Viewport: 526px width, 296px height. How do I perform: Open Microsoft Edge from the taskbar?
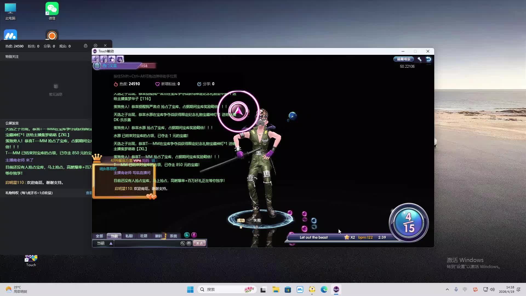(x=324, y=289)
